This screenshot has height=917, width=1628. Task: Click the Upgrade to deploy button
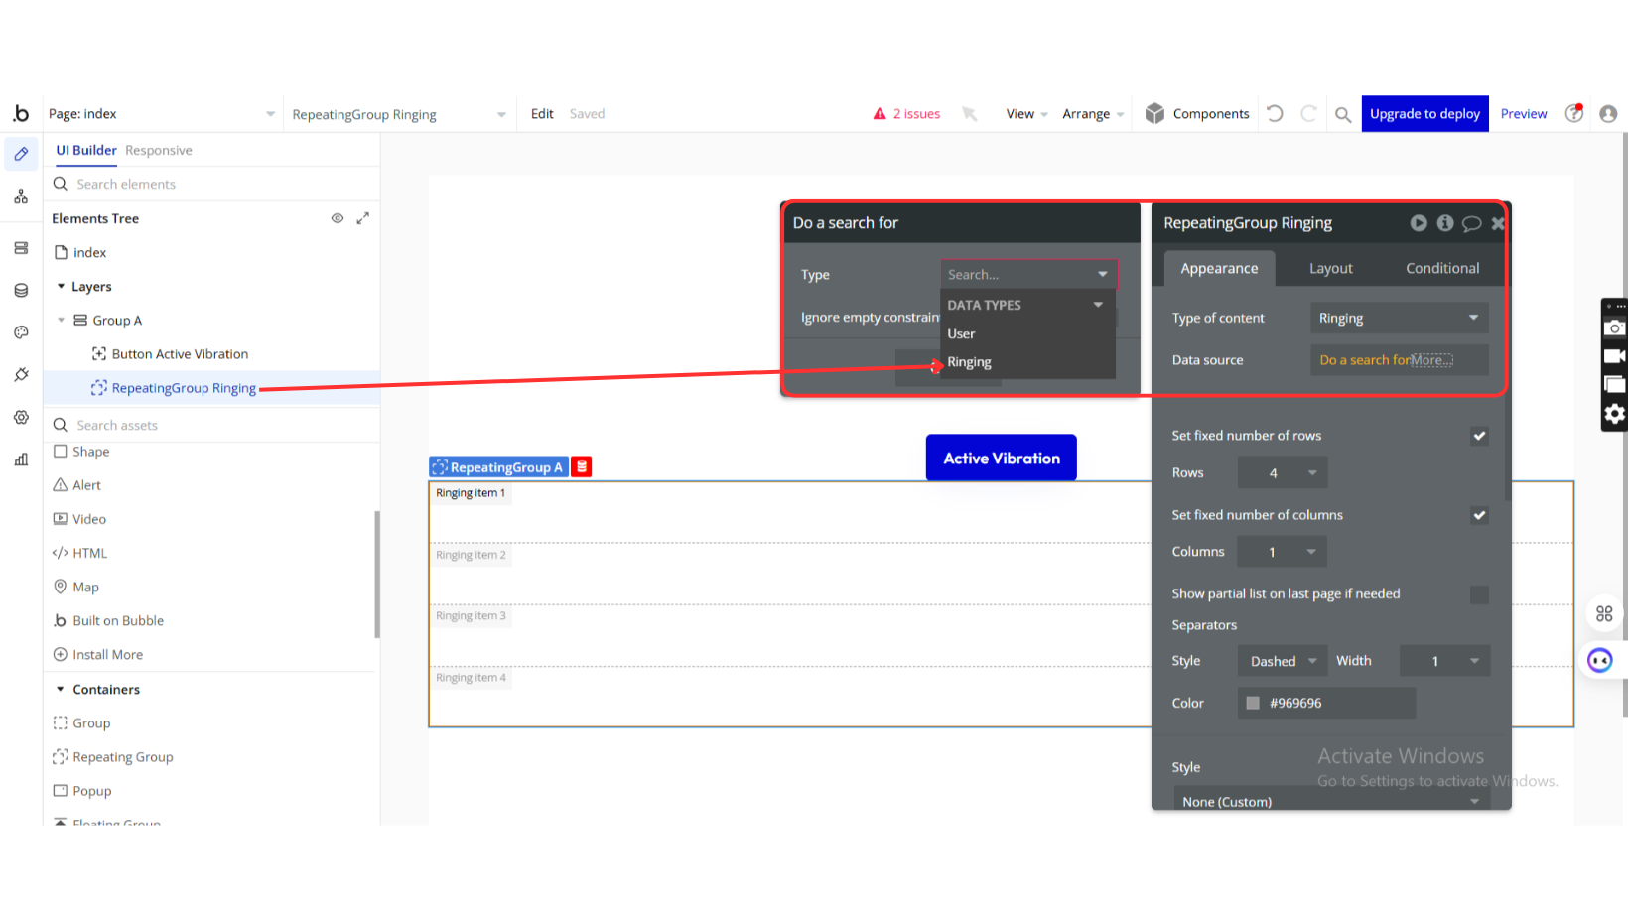pyautogui.click(x=1424, y=114)
